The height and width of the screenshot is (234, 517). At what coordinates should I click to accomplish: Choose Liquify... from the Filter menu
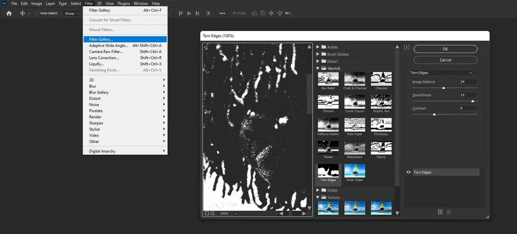125,64
